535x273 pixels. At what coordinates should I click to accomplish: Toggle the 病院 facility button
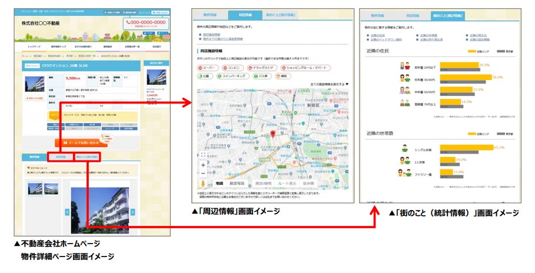point(283,76)
